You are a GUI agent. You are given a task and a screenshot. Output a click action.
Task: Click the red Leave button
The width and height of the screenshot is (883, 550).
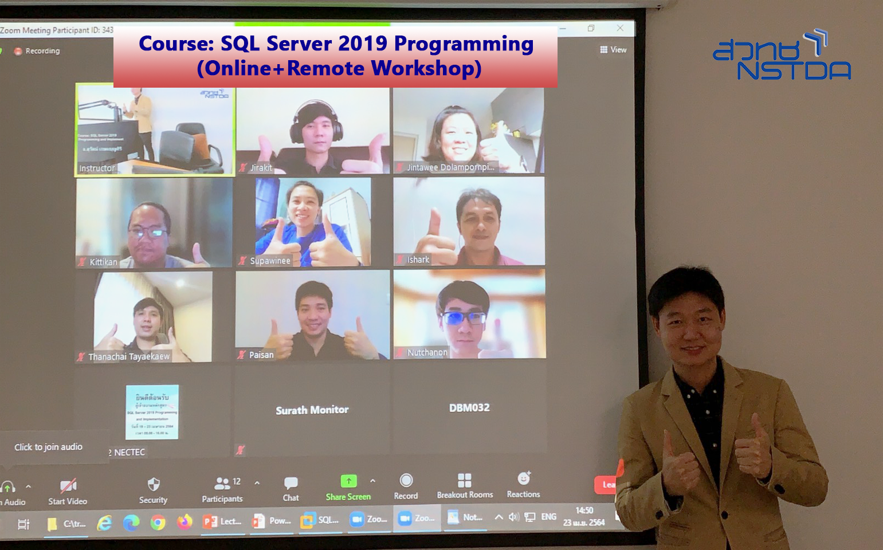pyautogui.click(x=606, y=485)
